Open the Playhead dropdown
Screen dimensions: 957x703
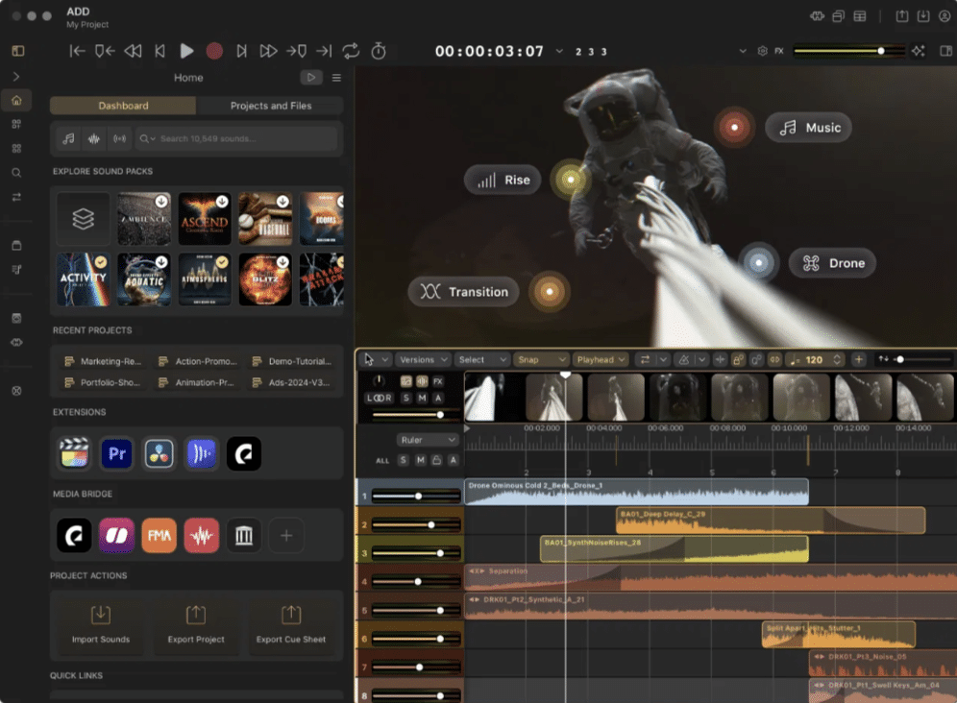[601, 359]
